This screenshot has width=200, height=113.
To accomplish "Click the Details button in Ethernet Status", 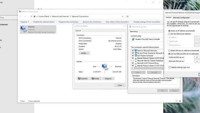I will click(84, 53).
